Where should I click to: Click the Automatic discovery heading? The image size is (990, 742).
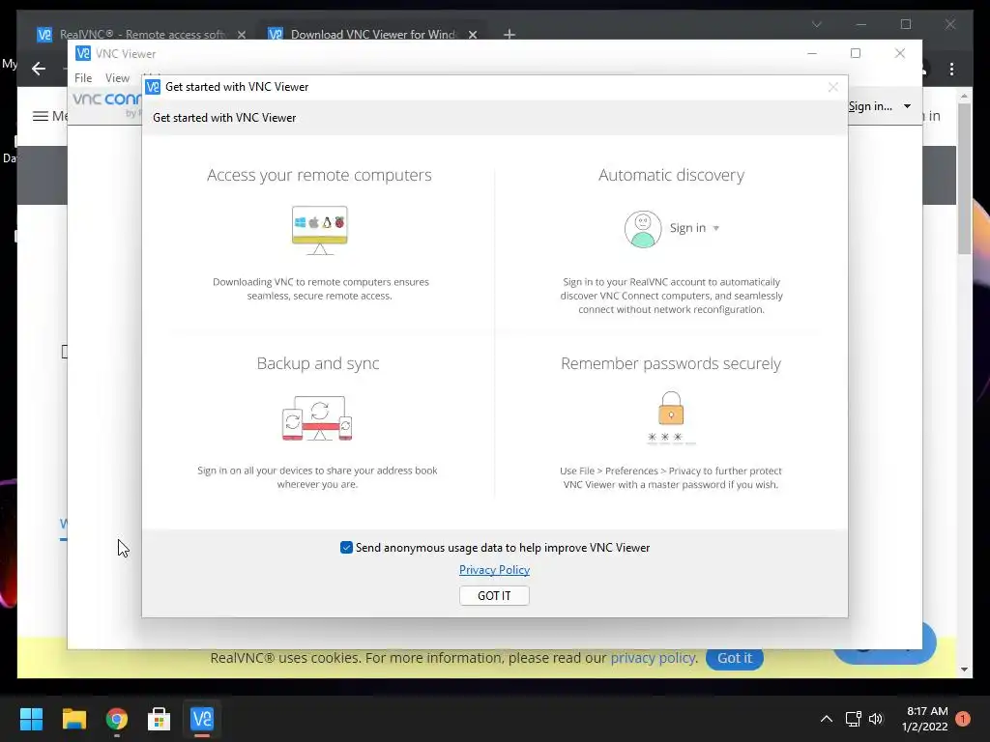(671, 175)
